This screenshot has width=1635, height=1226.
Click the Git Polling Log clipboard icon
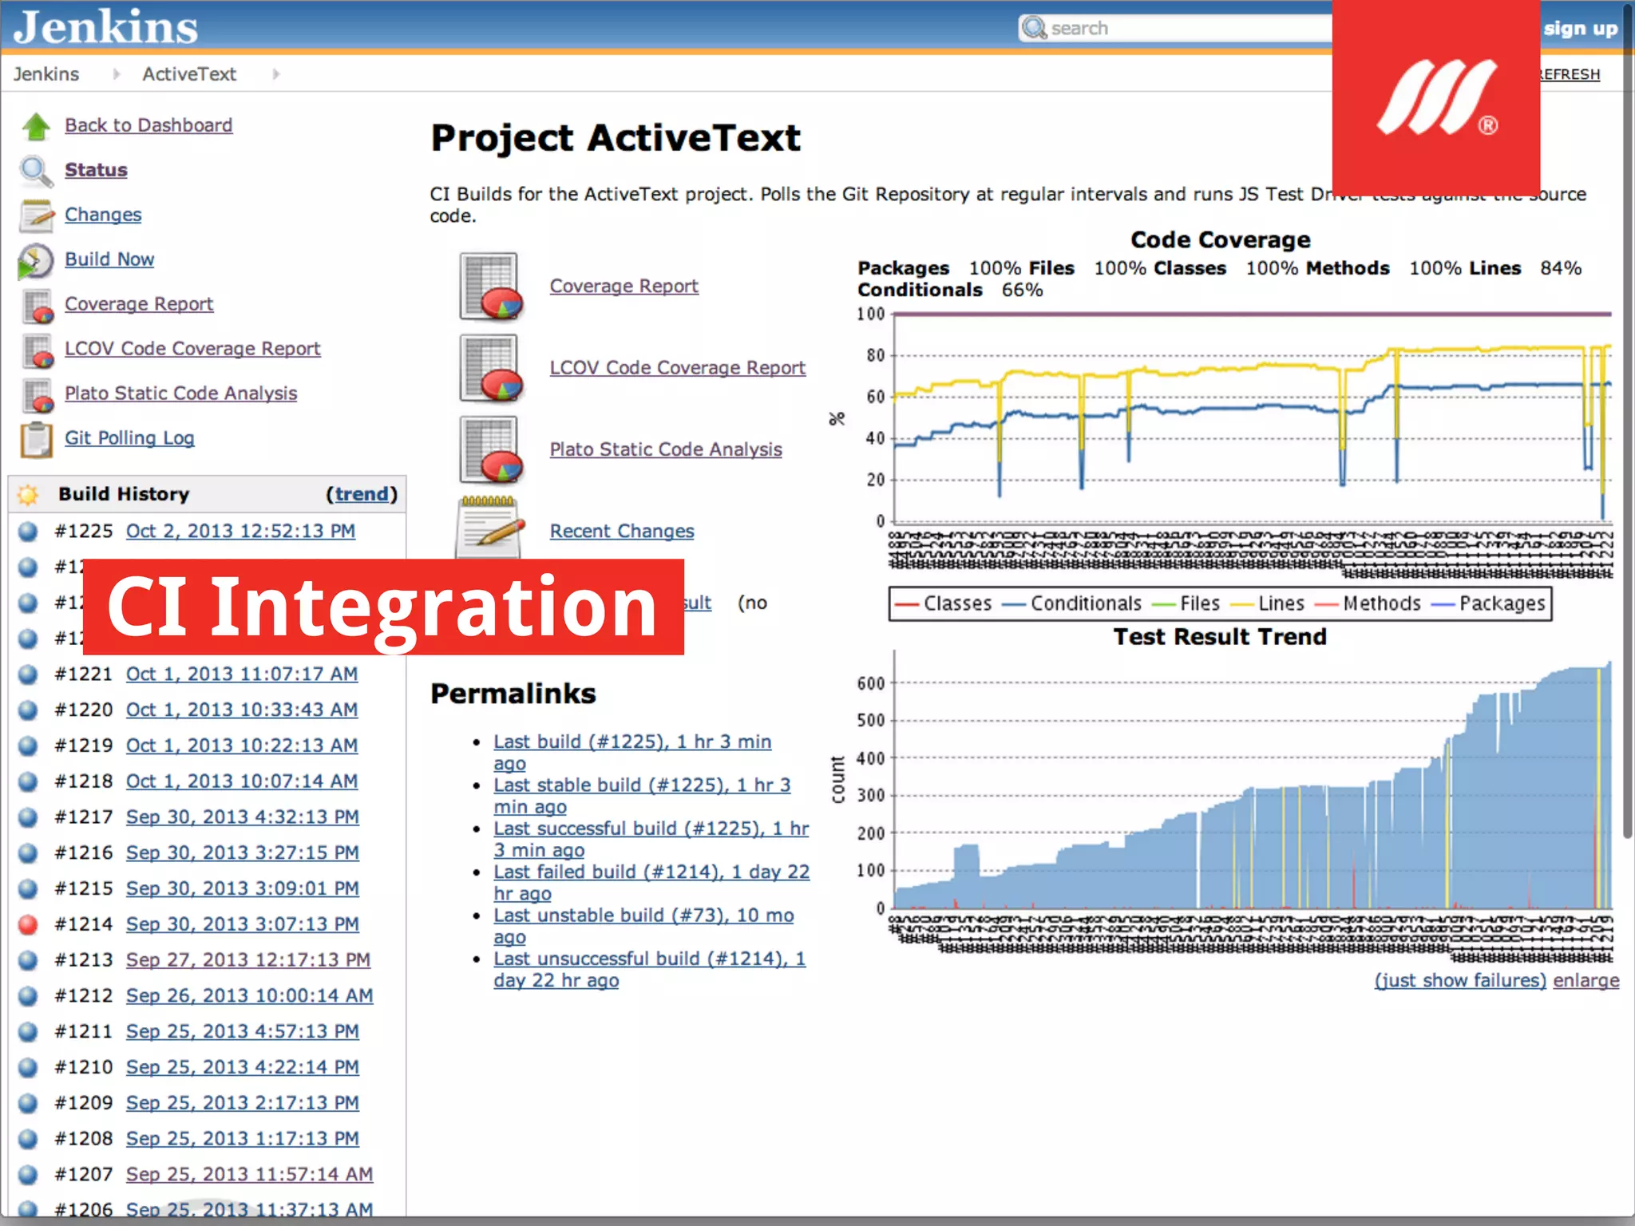[37, 439]
